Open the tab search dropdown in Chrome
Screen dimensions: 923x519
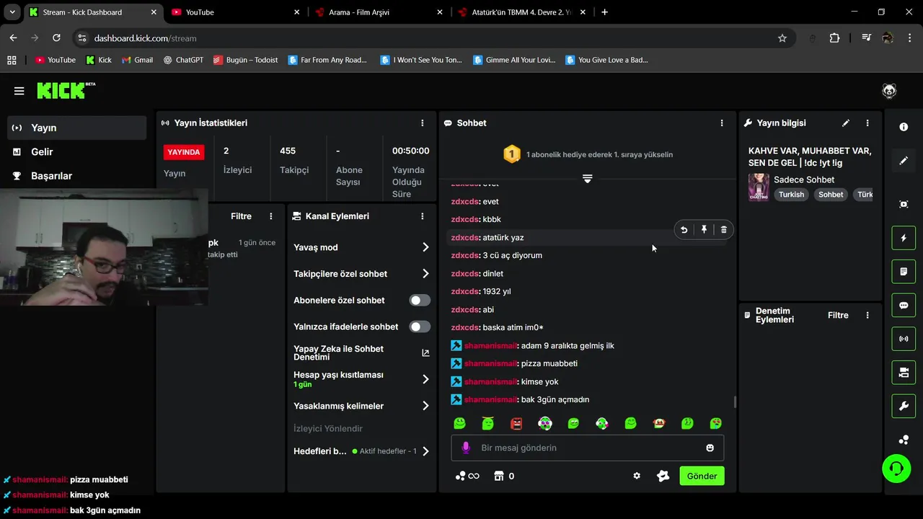(12, 12)
